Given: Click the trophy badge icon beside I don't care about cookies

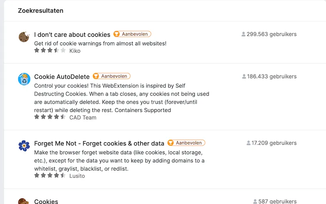Looking at the screenshot, I should tap(117, 34).
